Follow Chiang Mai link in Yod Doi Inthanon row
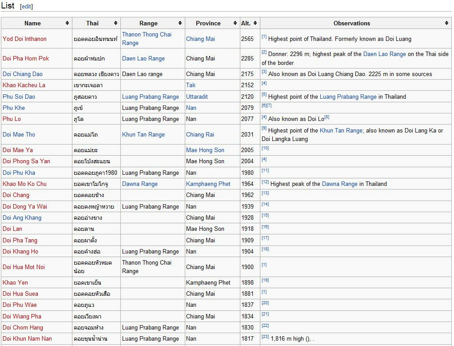This screenshot has width=454, height=346. [x=200, y=39]
